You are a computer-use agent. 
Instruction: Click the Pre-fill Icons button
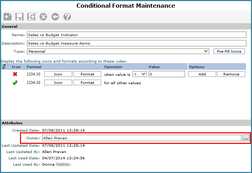229,51
